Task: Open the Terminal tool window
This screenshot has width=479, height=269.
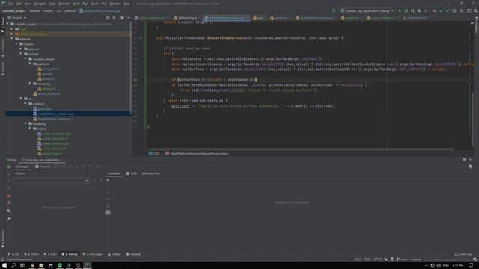Action: coord(133,254)
